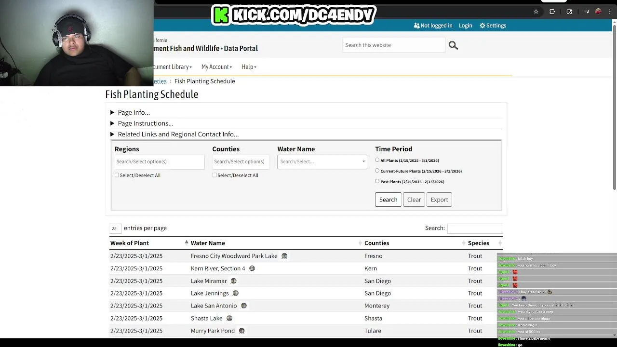Sort table by Water Name column

276,243
